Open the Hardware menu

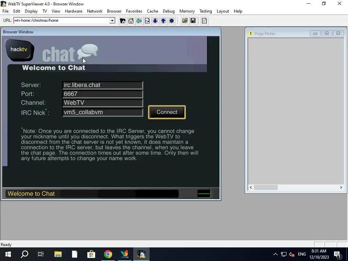(73, 11)
